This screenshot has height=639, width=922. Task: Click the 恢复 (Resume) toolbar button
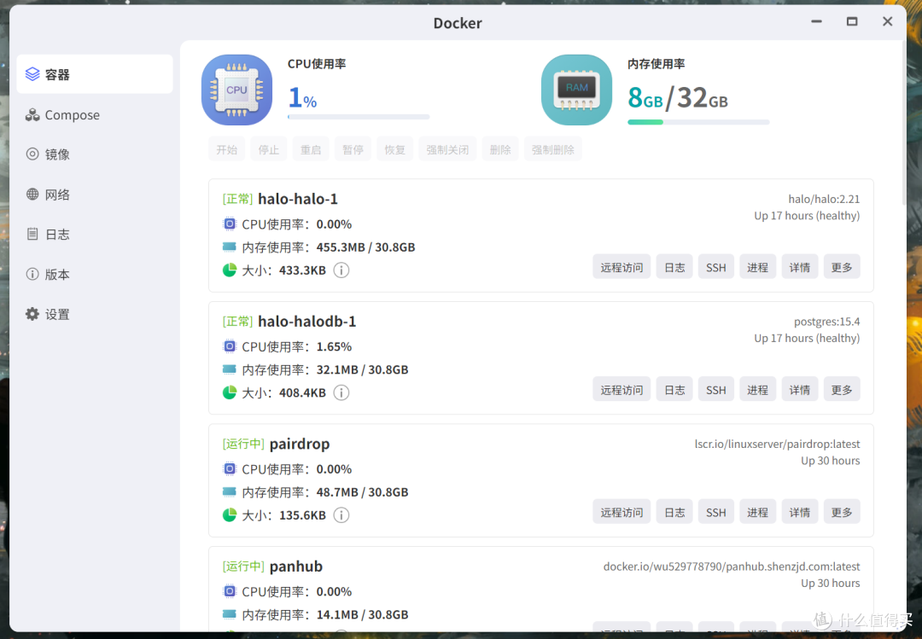(x=394, y=149)
